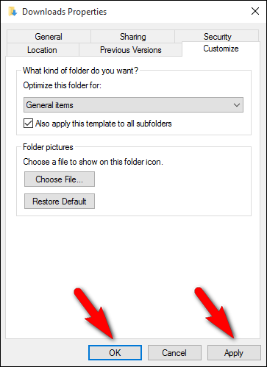Switch to the General tab
The image size is (267, 367).
(x=49, y=37)
